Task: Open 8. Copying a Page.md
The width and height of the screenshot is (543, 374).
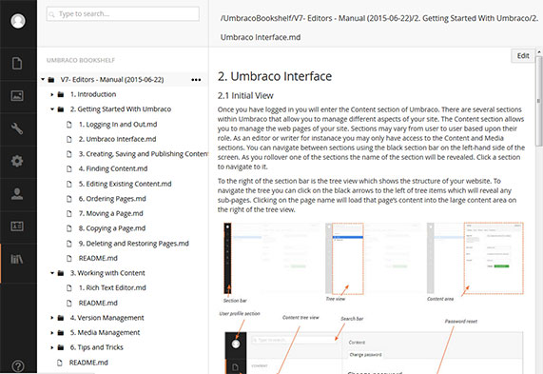Action: 112,228
